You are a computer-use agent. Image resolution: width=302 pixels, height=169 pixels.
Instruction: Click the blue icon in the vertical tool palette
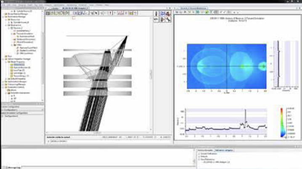162,13
